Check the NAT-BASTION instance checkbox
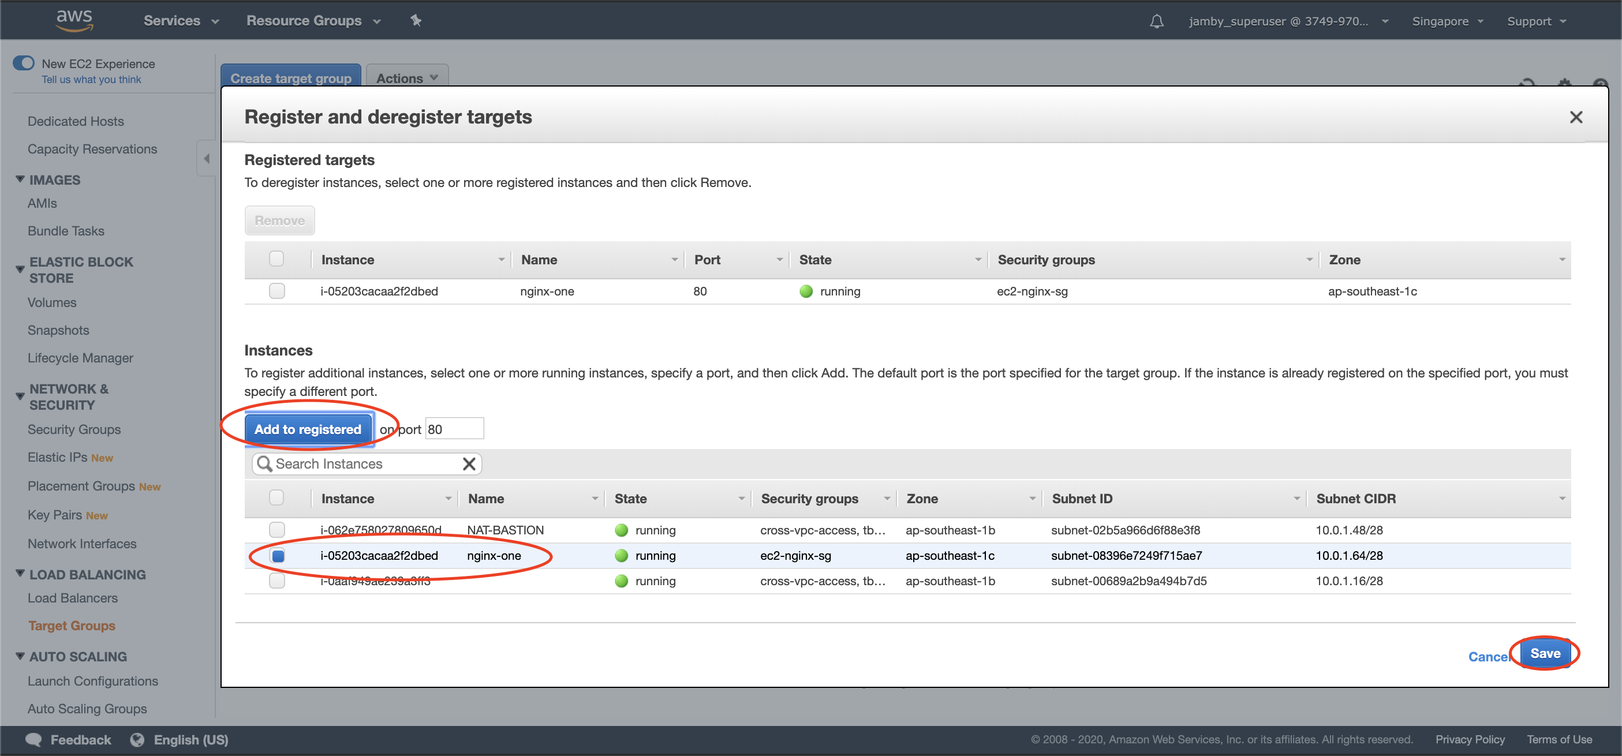The height and width of the screenshot is (756, 1622). (276, 529)
